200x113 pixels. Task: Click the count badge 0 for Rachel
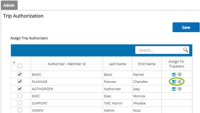179,74
